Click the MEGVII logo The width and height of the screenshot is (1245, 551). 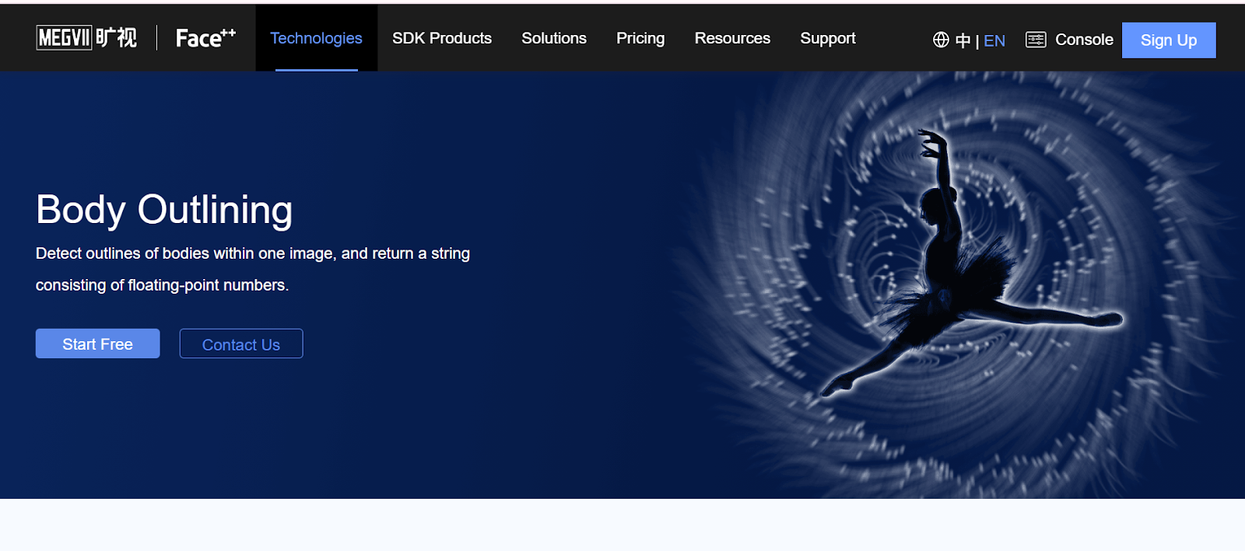point(86,37)
